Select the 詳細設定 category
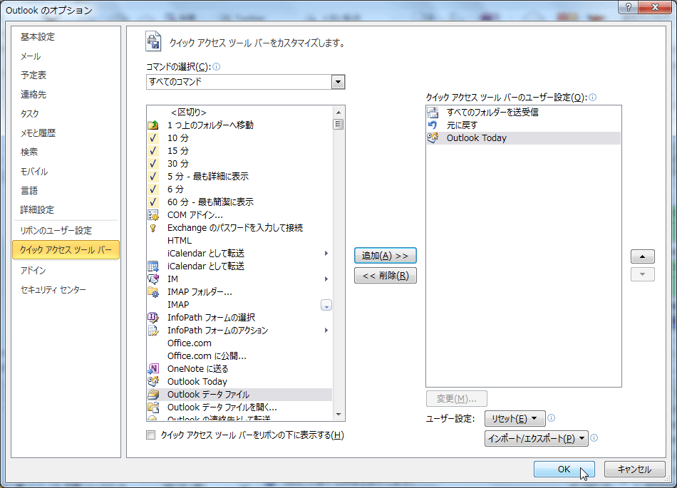Screen dimensions: 677x488 [38, 209]
